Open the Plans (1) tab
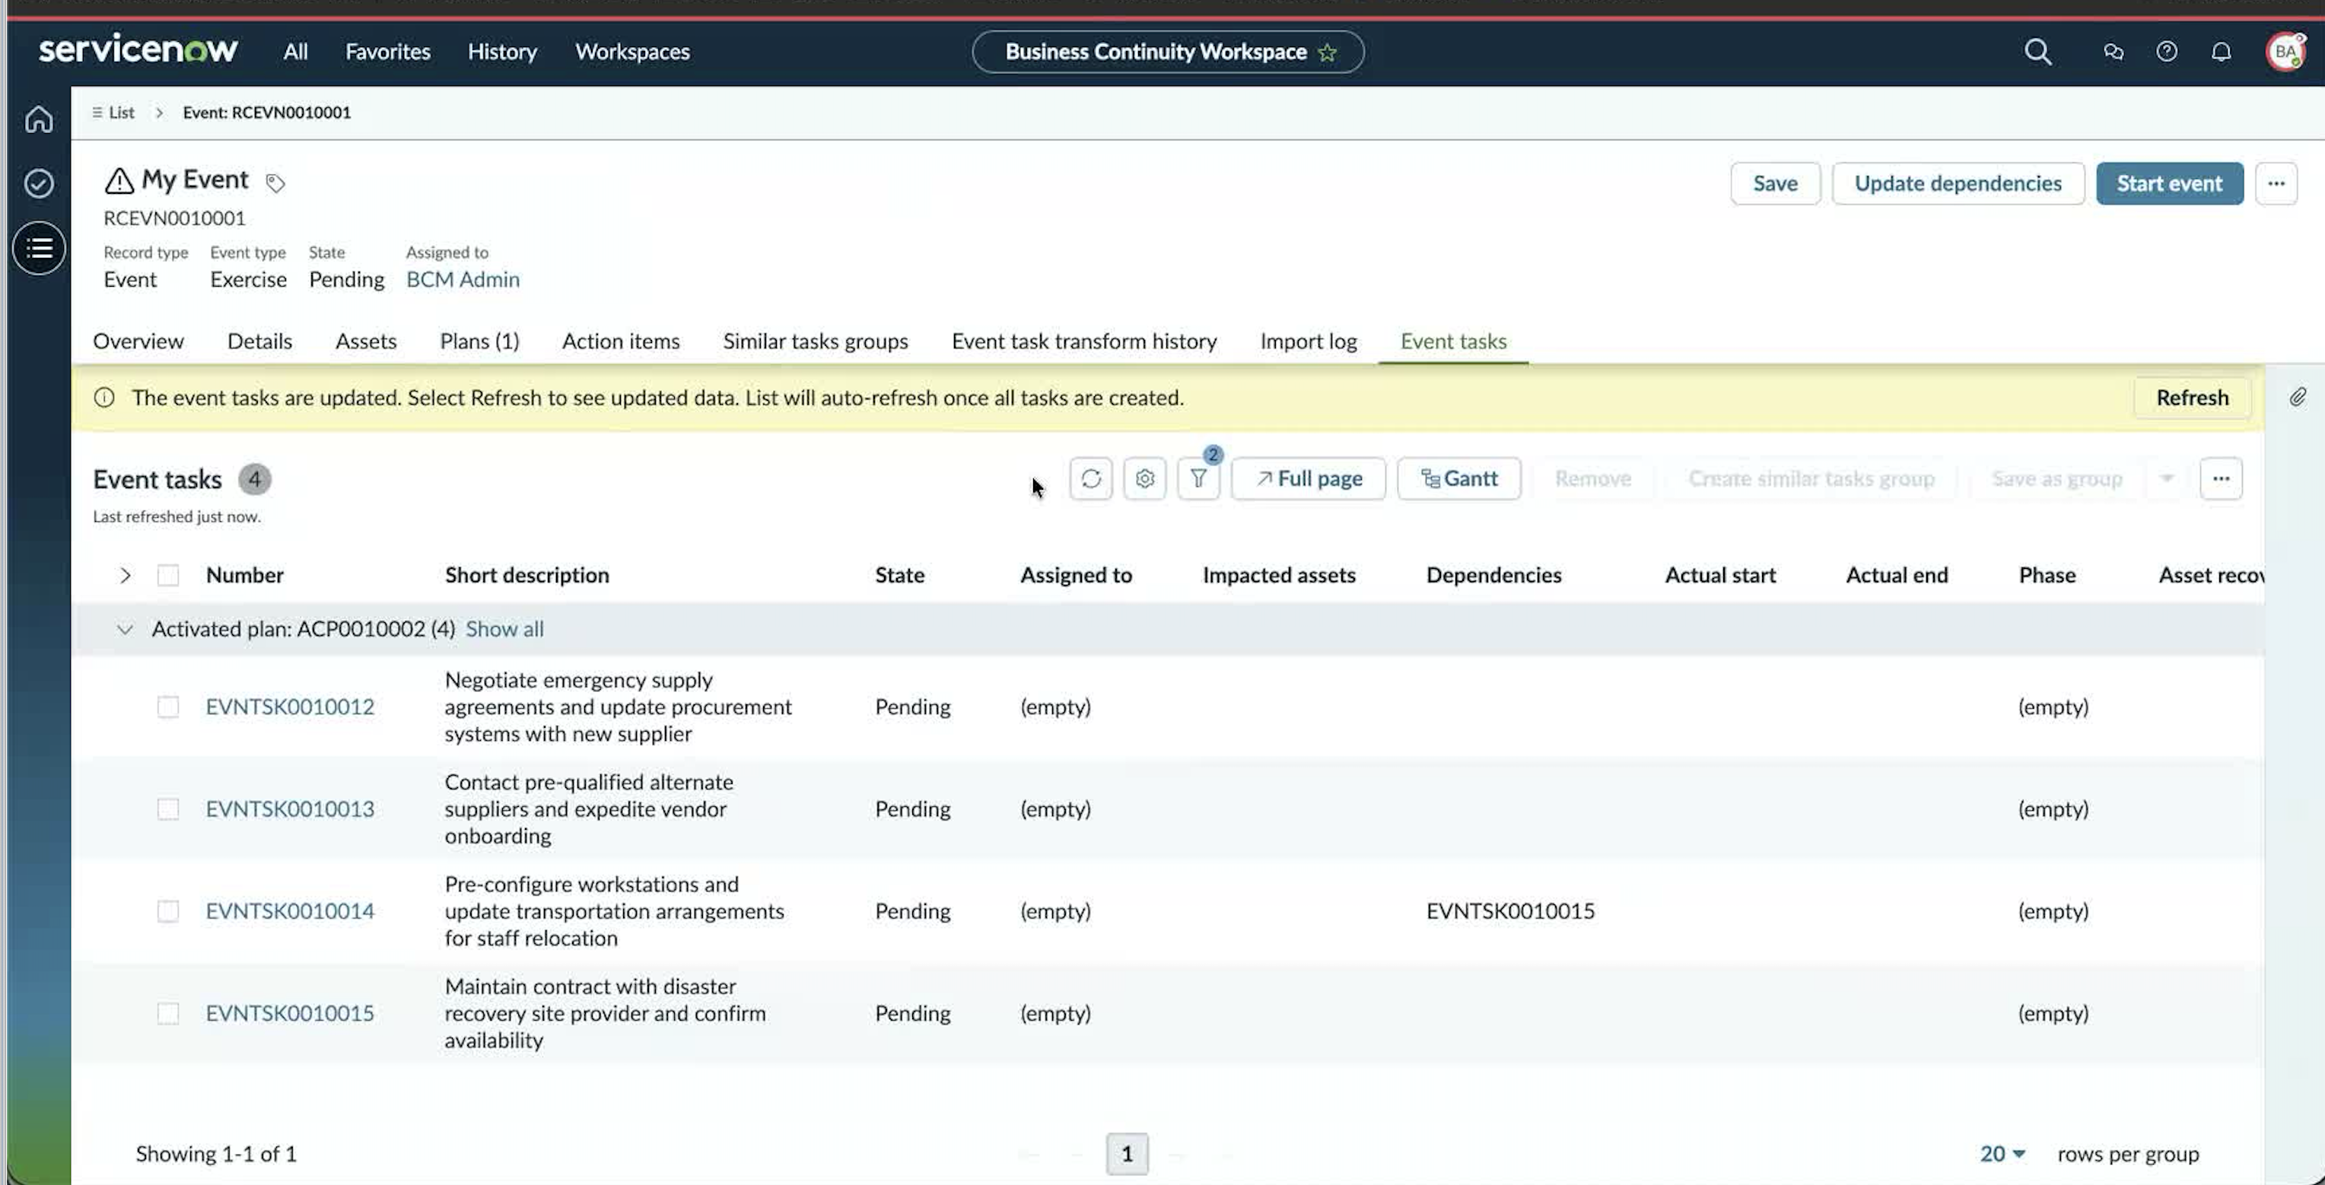 tap(479, 342)
